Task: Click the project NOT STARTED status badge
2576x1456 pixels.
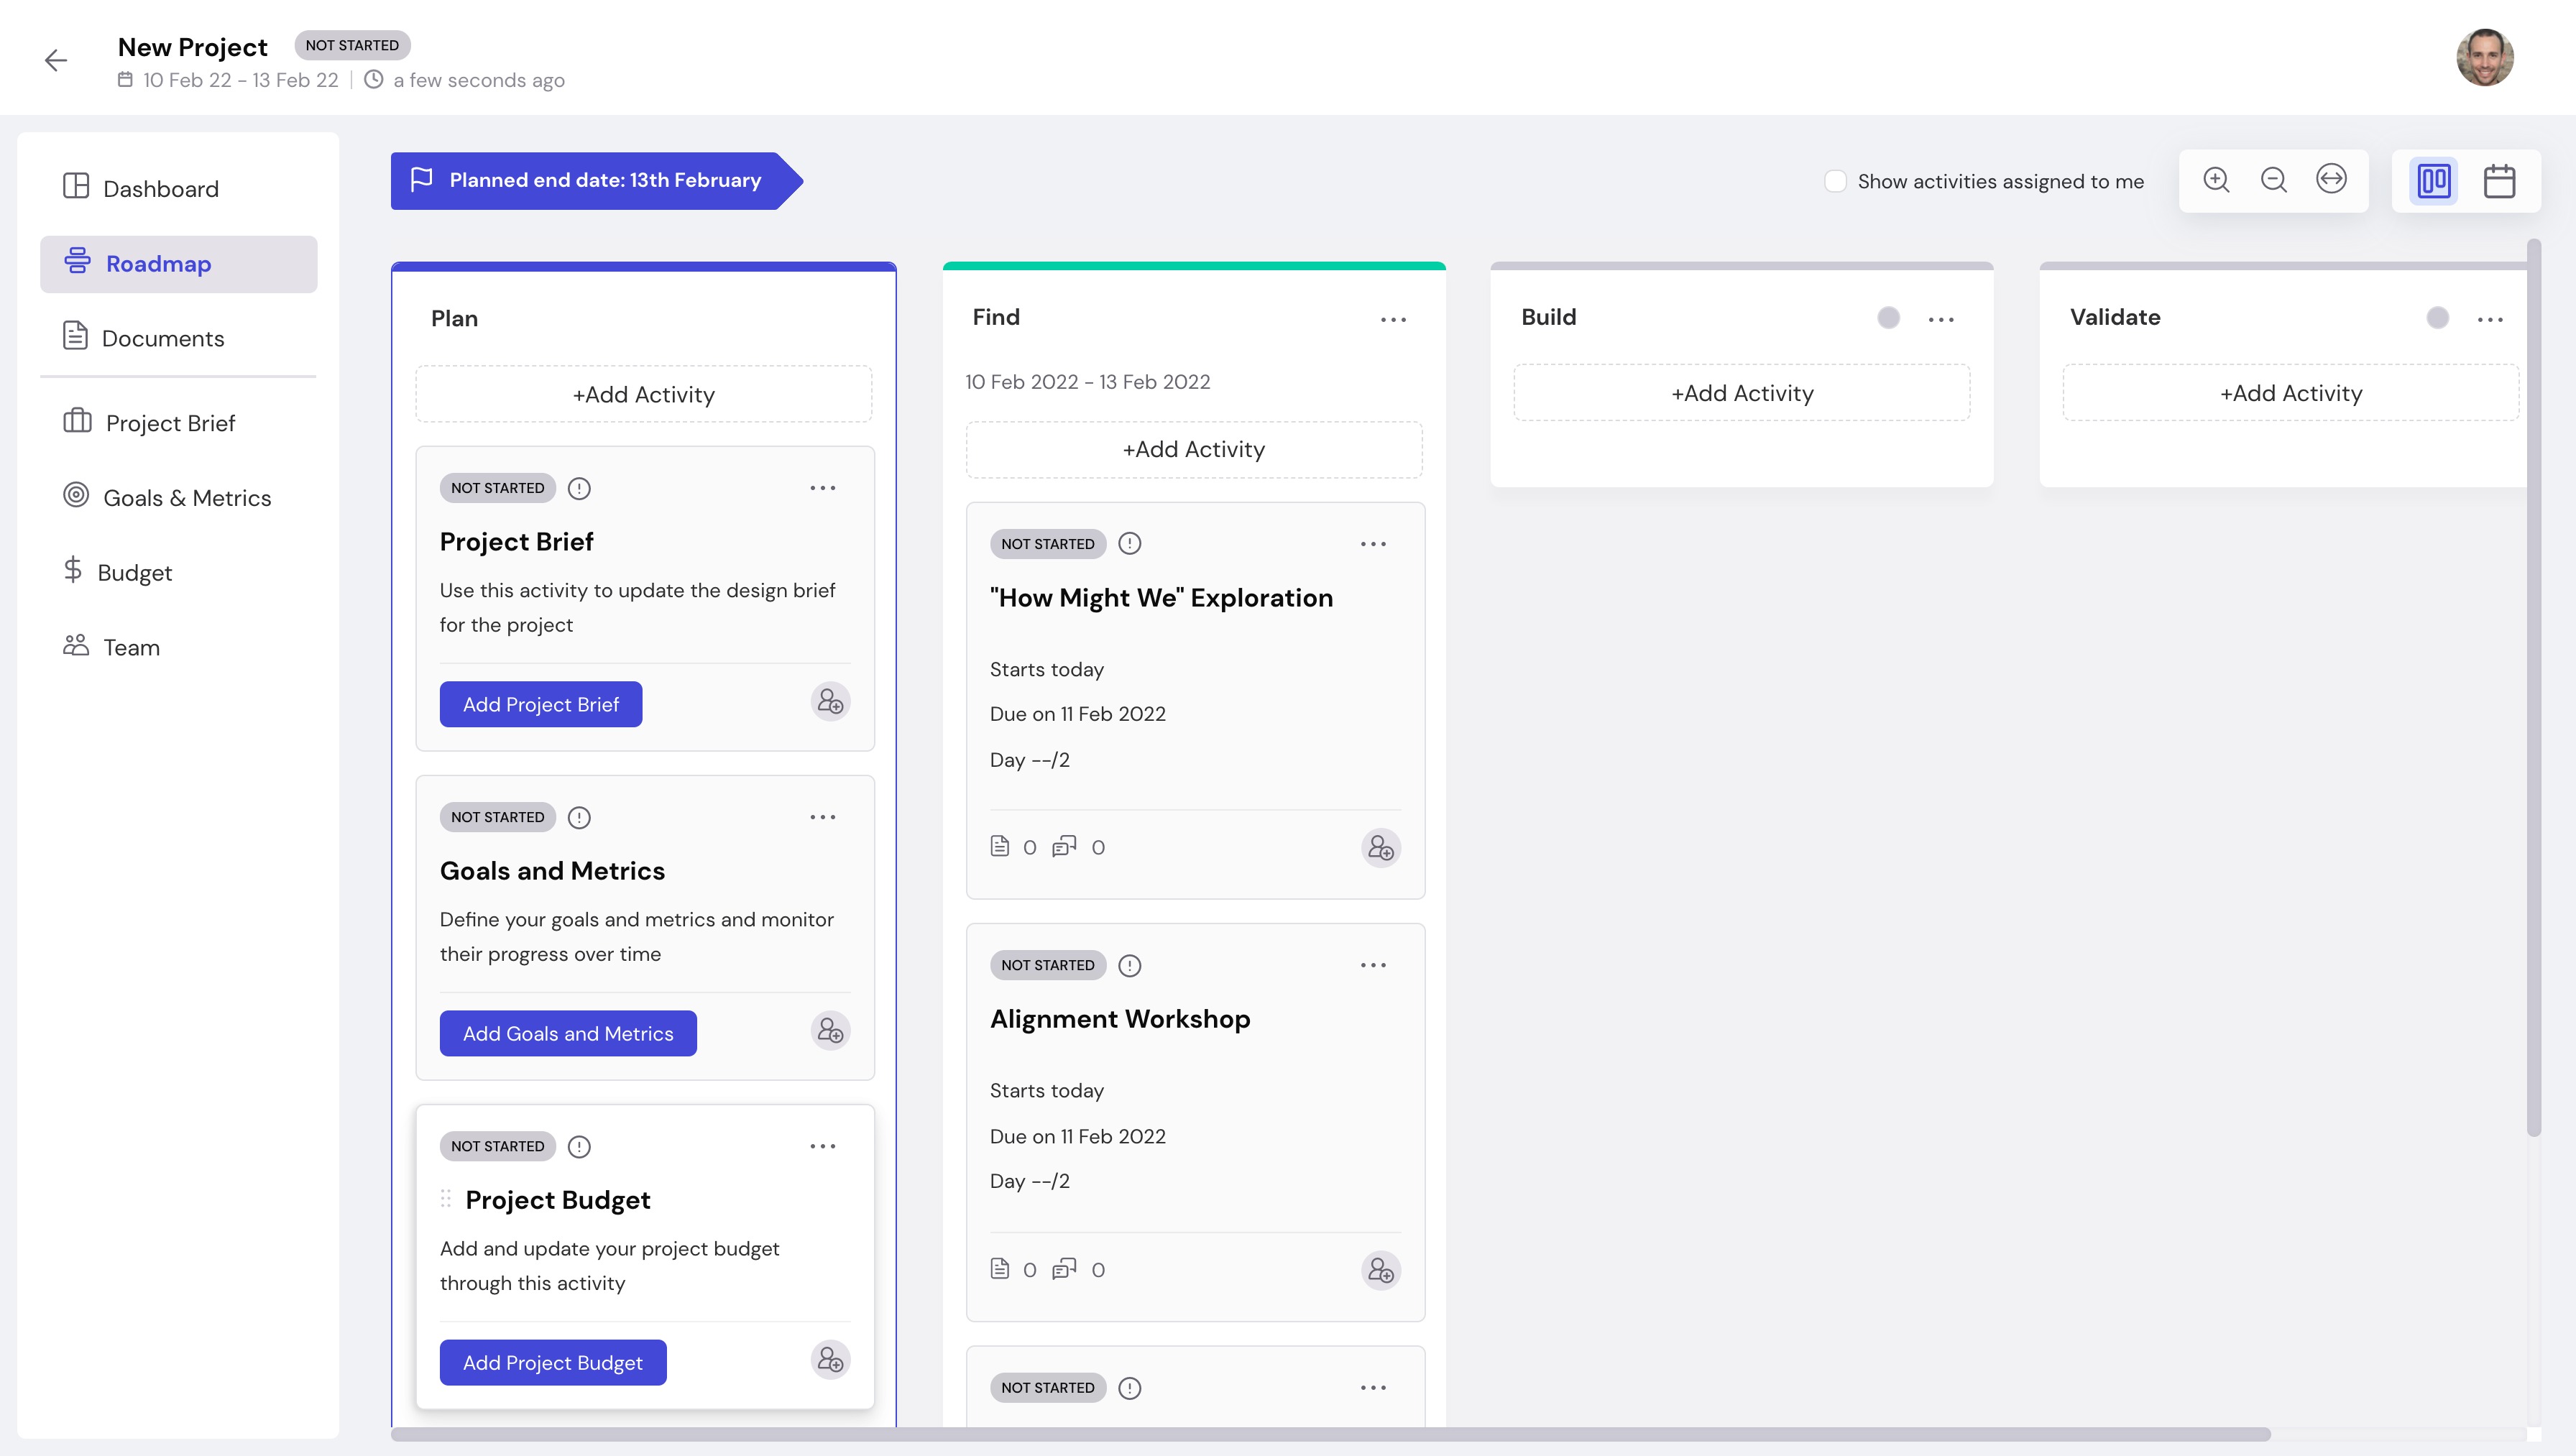Action: 352,45
